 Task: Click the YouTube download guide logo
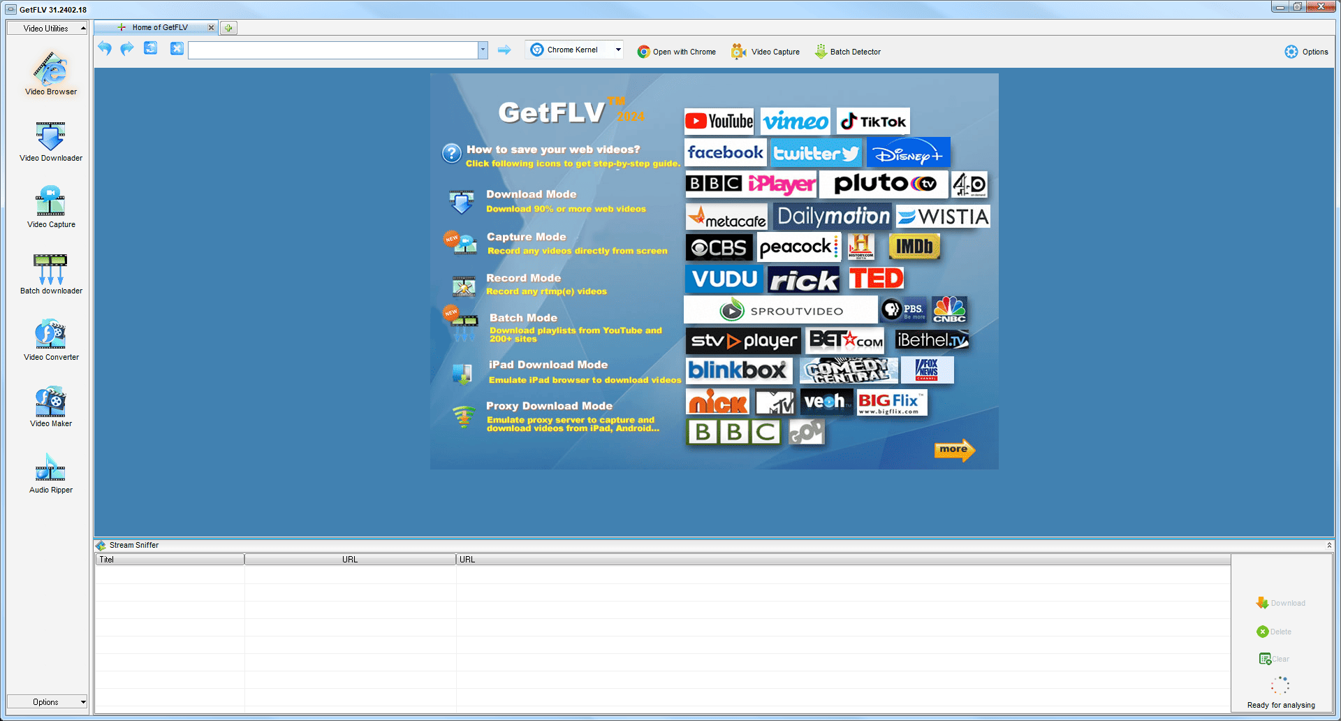(x=718, y=121)
